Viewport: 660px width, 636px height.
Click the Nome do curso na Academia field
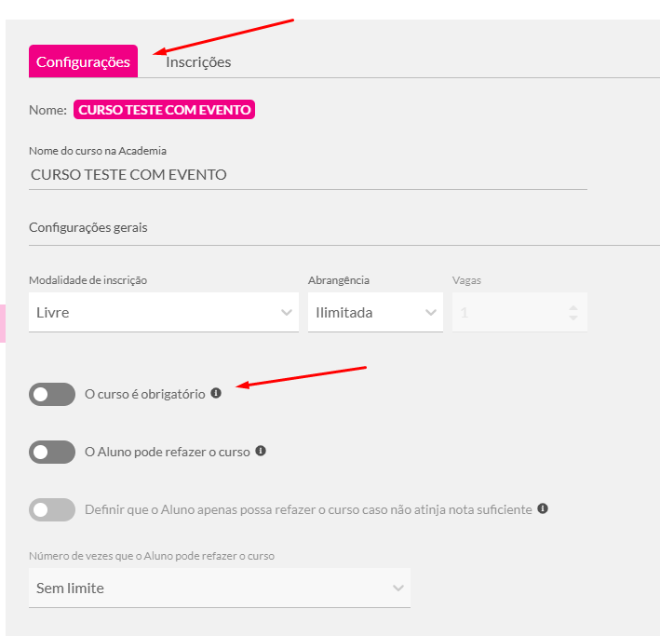click(x=308, y=174)
